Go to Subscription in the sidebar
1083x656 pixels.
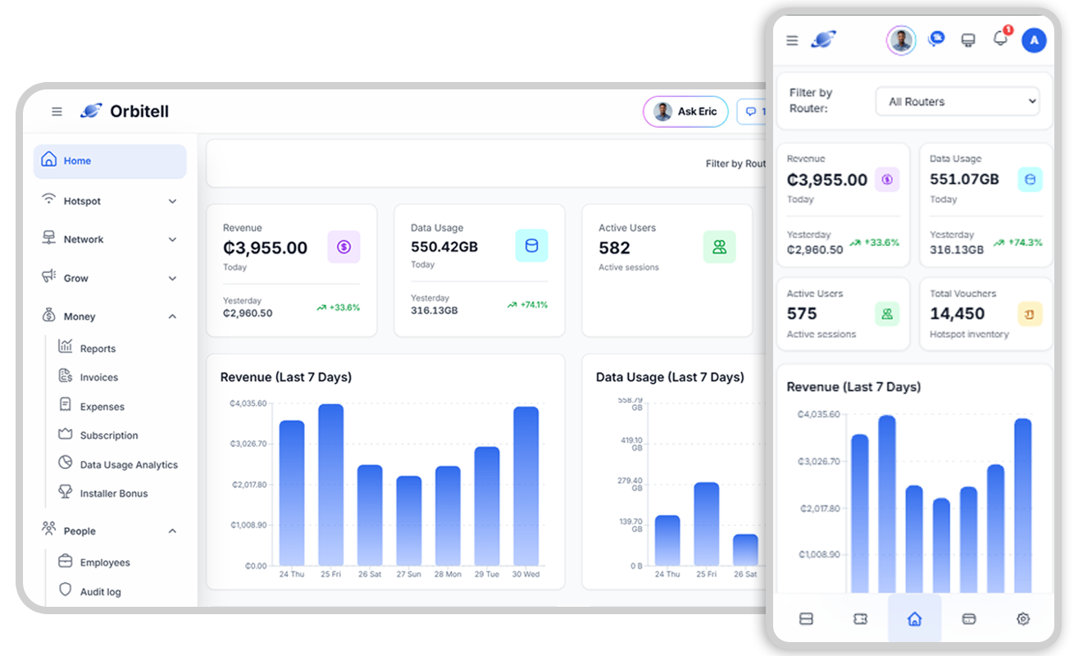pyautogui.click(x=108, y=435)
